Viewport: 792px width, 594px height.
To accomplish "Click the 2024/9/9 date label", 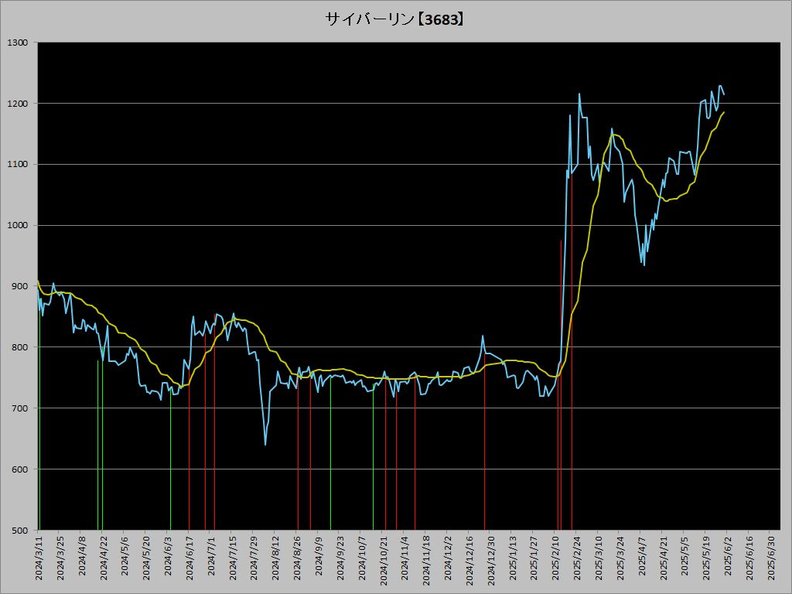I will click(319, 555).
